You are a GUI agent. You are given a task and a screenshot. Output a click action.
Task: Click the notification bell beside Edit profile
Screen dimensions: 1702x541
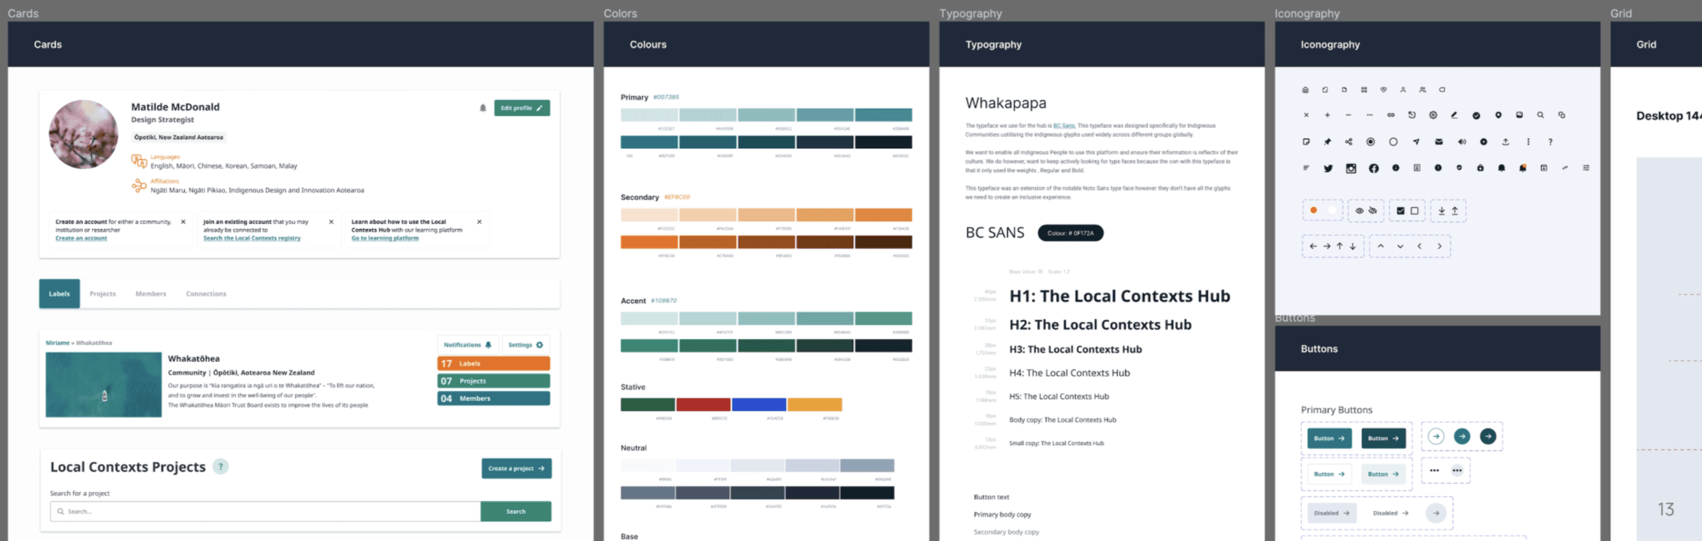483,108
